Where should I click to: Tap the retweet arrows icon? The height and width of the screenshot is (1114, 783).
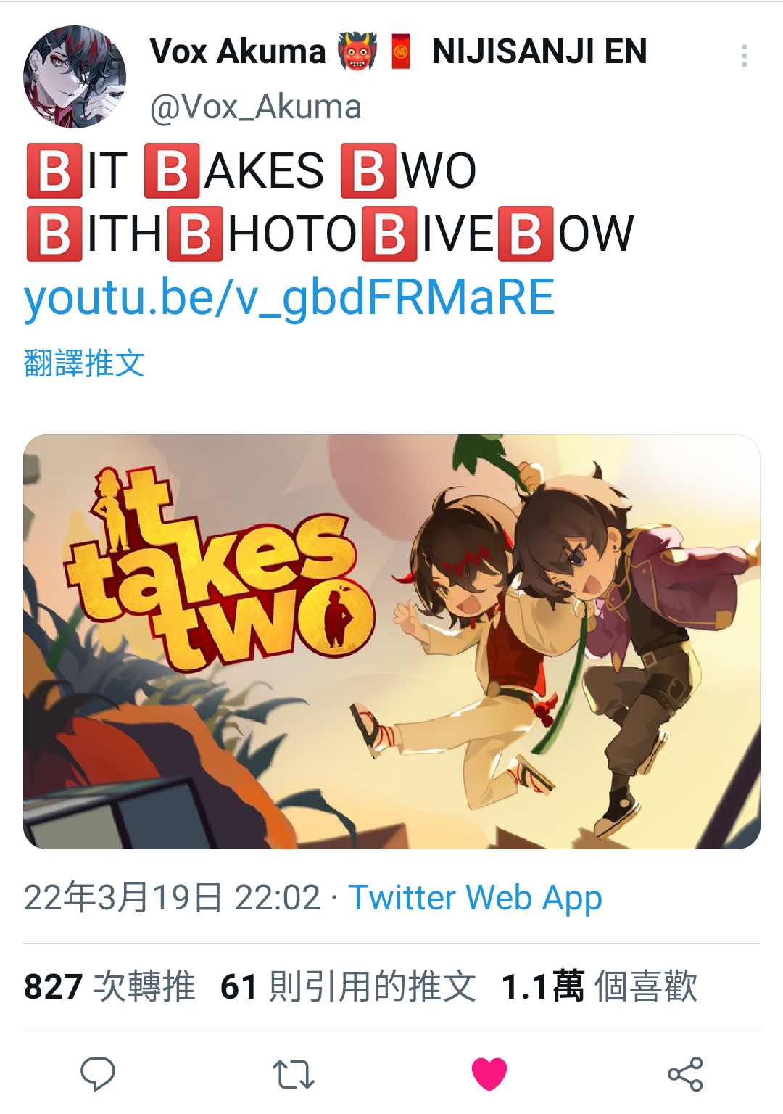[x=294, y=1075]
